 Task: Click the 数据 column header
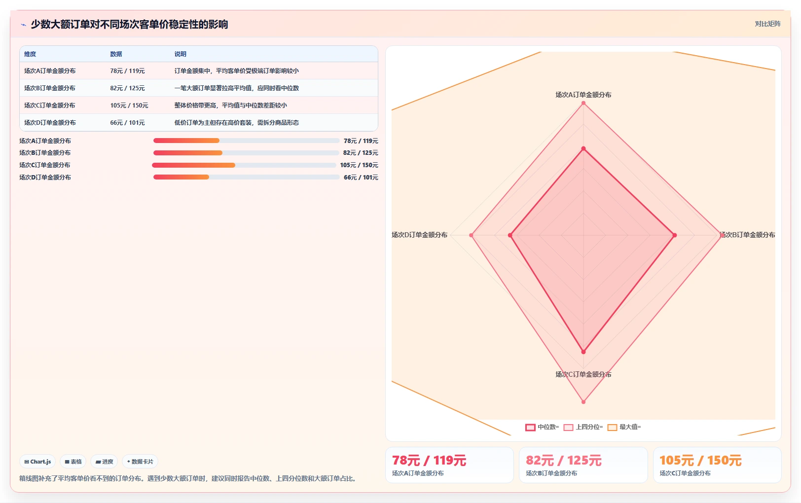pyautogui.click(x=116, y=54)
